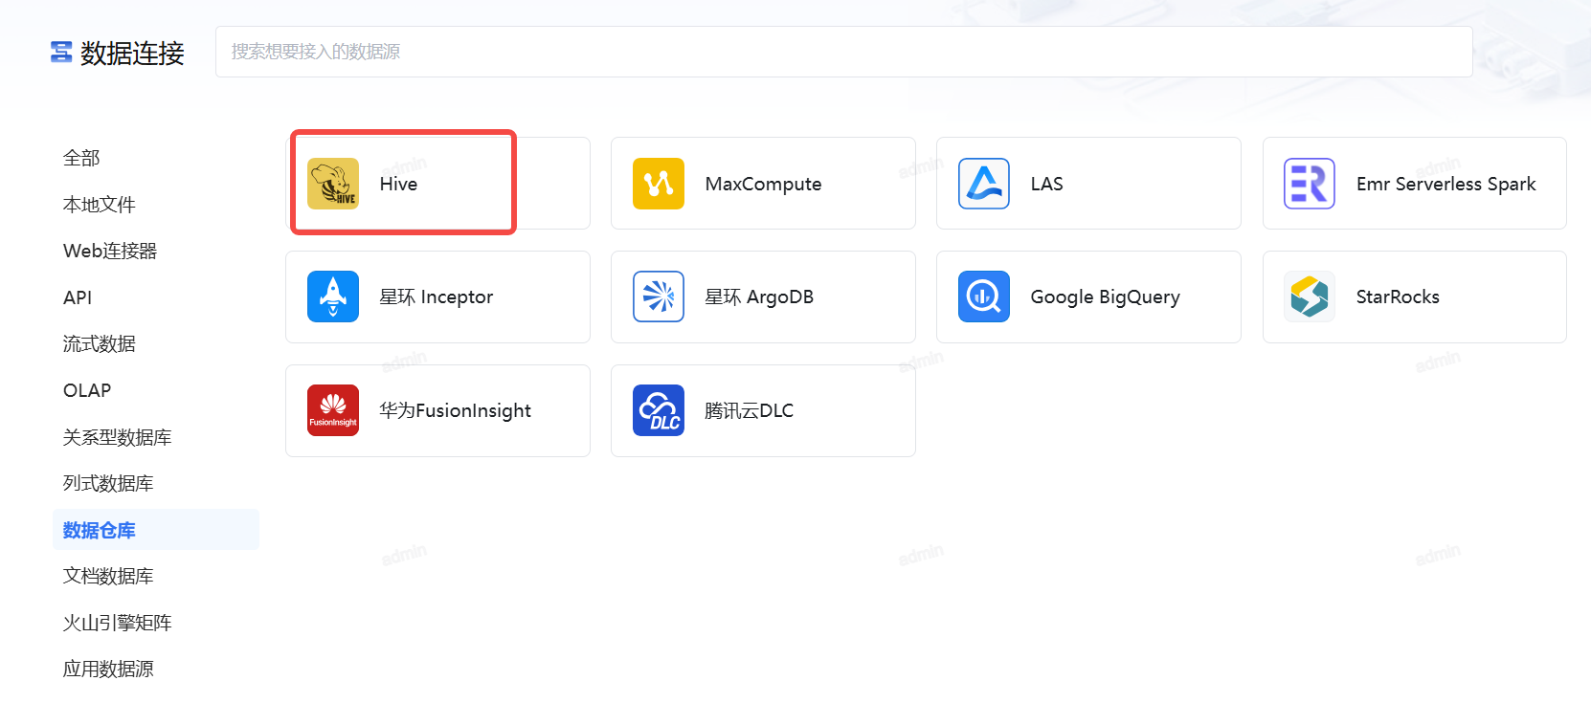Viewport: 1591px width, 703px height.
Task: Select the highlighted 数据仓库 category
Action: [156, 530]
